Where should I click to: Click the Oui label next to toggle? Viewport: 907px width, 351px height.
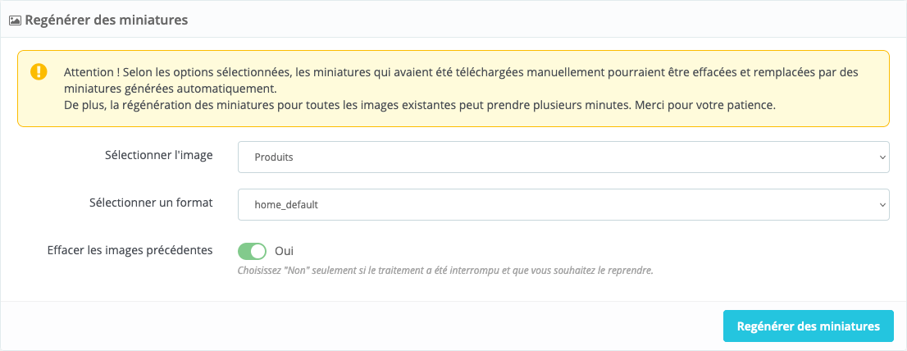tap(284, 252)
